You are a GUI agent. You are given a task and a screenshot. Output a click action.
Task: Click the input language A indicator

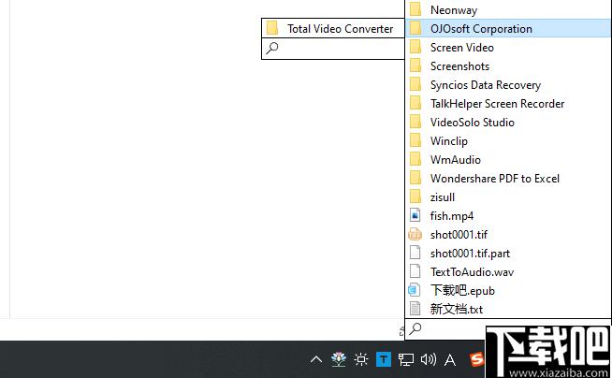pos(450,359)
